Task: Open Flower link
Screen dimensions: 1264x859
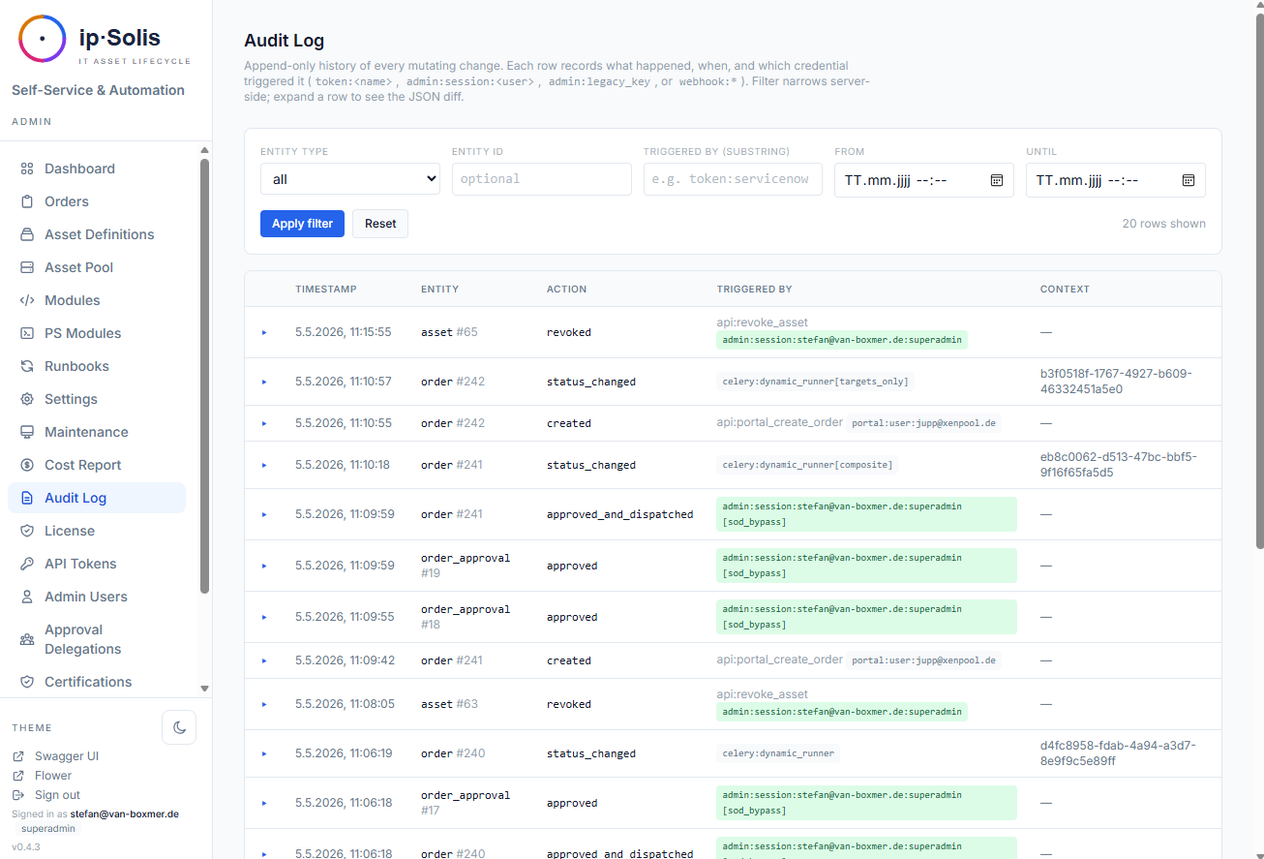Action: [53, 776]
